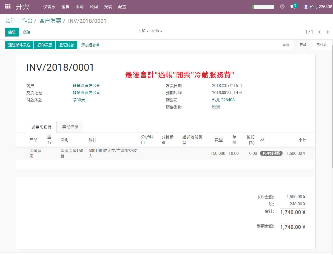This screenshot has height=255, width=333.
Task: Open the 配置 menu
Action: [122, 7]
